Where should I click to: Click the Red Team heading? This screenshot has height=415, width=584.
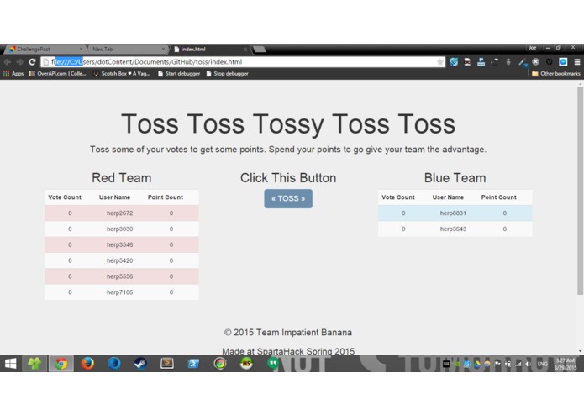[x=121, y=178]
